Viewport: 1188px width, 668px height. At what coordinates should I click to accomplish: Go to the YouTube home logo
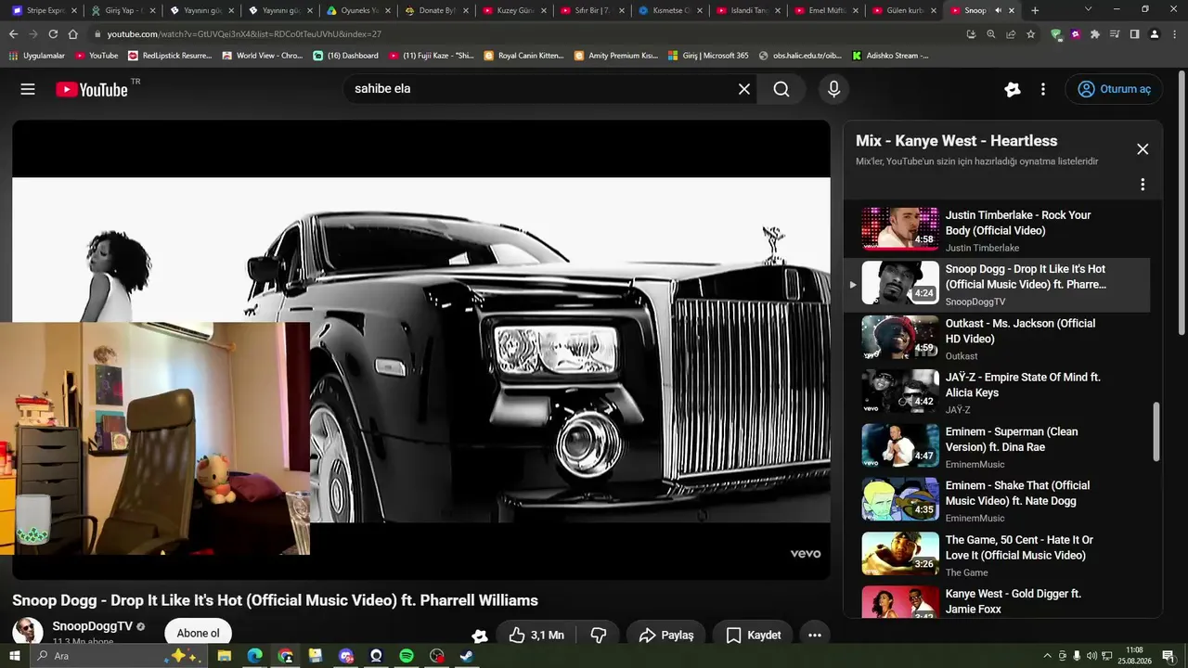[x=92, y=89]
